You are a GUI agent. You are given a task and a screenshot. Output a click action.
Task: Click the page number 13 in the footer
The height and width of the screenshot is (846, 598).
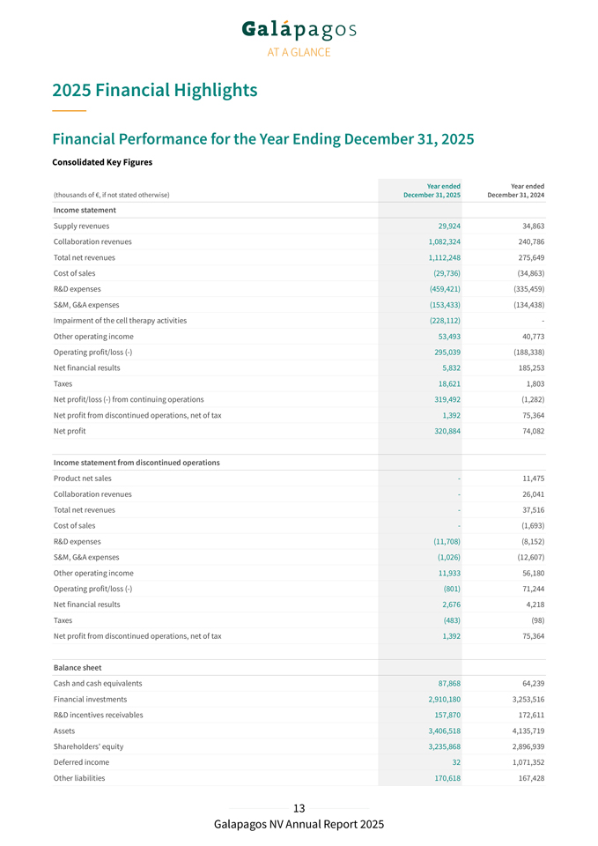click(x=299, y=809)
